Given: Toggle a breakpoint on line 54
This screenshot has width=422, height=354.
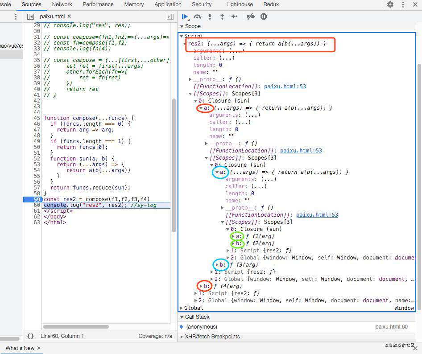Looking at the screenshot, I should (37, 170).
